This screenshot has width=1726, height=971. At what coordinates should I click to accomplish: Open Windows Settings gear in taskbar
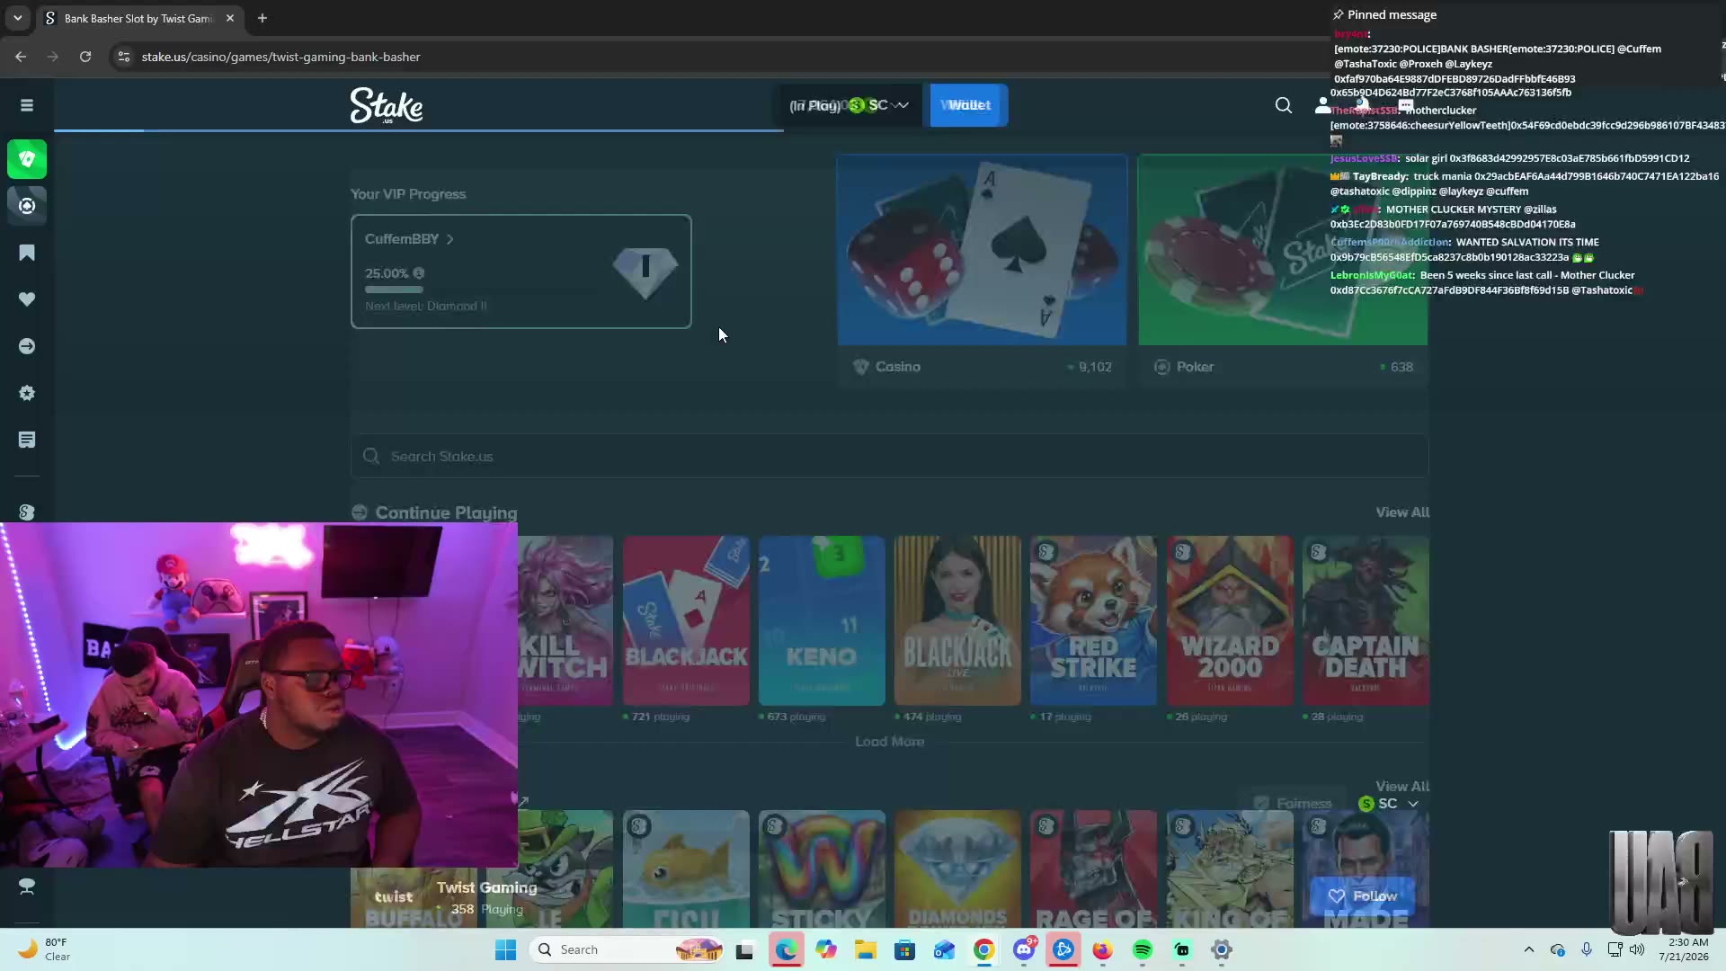coord(1222,949)
